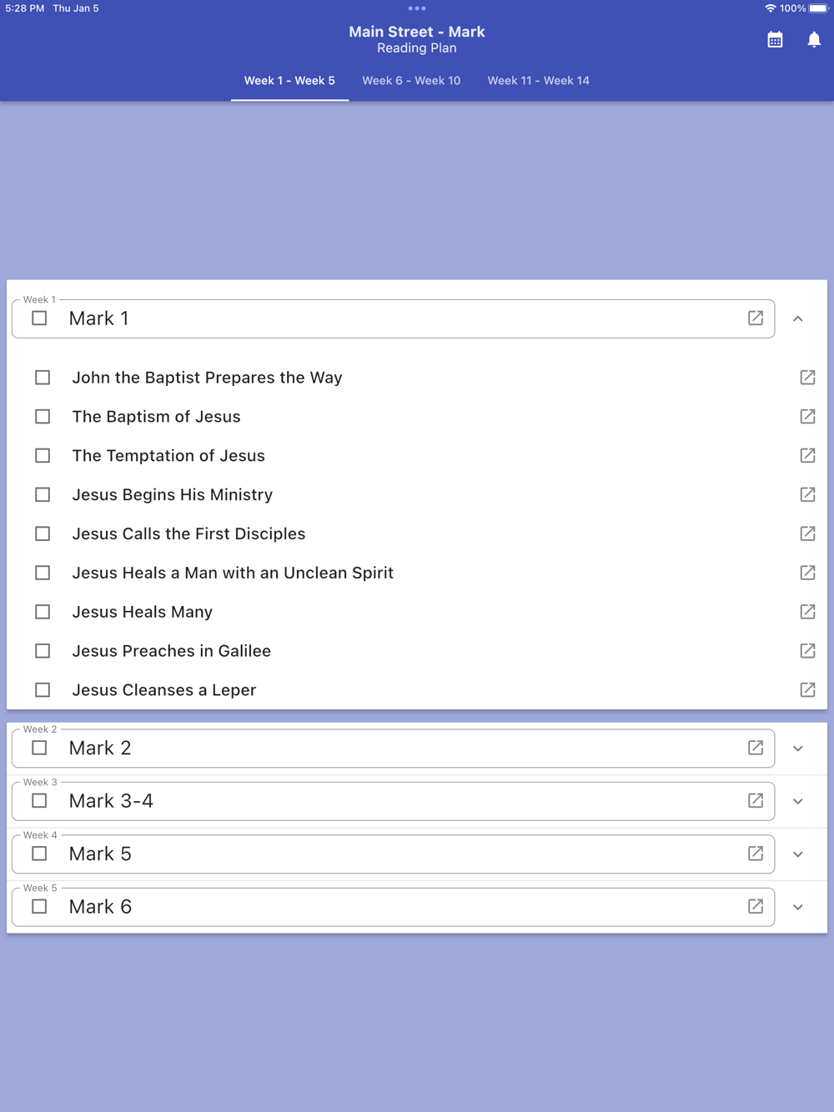
Task: Open the calendar icon in header
Action: point(775,40)
